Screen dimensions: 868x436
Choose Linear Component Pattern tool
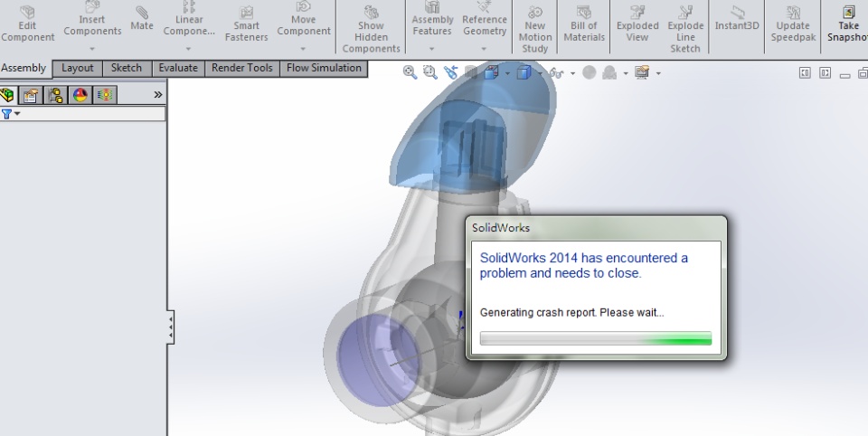189,20
